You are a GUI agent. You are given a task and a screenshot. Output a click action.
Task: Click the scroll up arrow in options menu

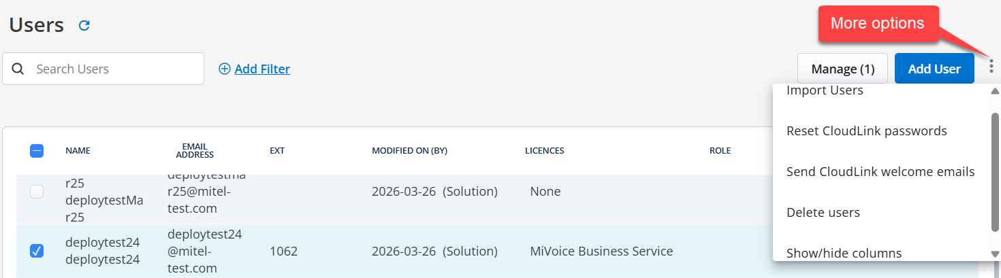coord(995,91)
